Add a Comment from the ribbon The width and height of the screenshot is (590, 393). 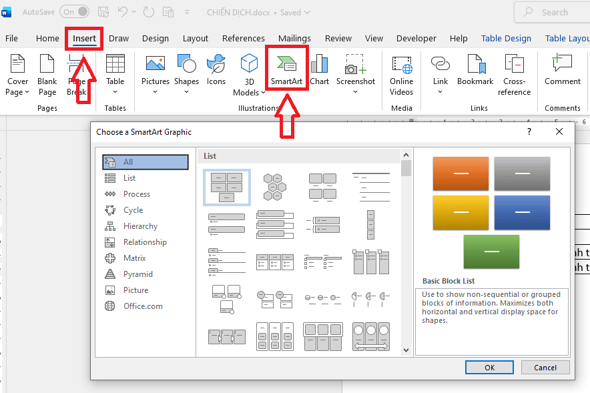tap(562, 70)
